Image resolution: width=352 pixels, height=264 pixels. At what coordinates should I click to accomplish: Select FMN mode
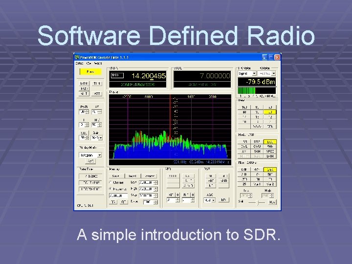270,146
